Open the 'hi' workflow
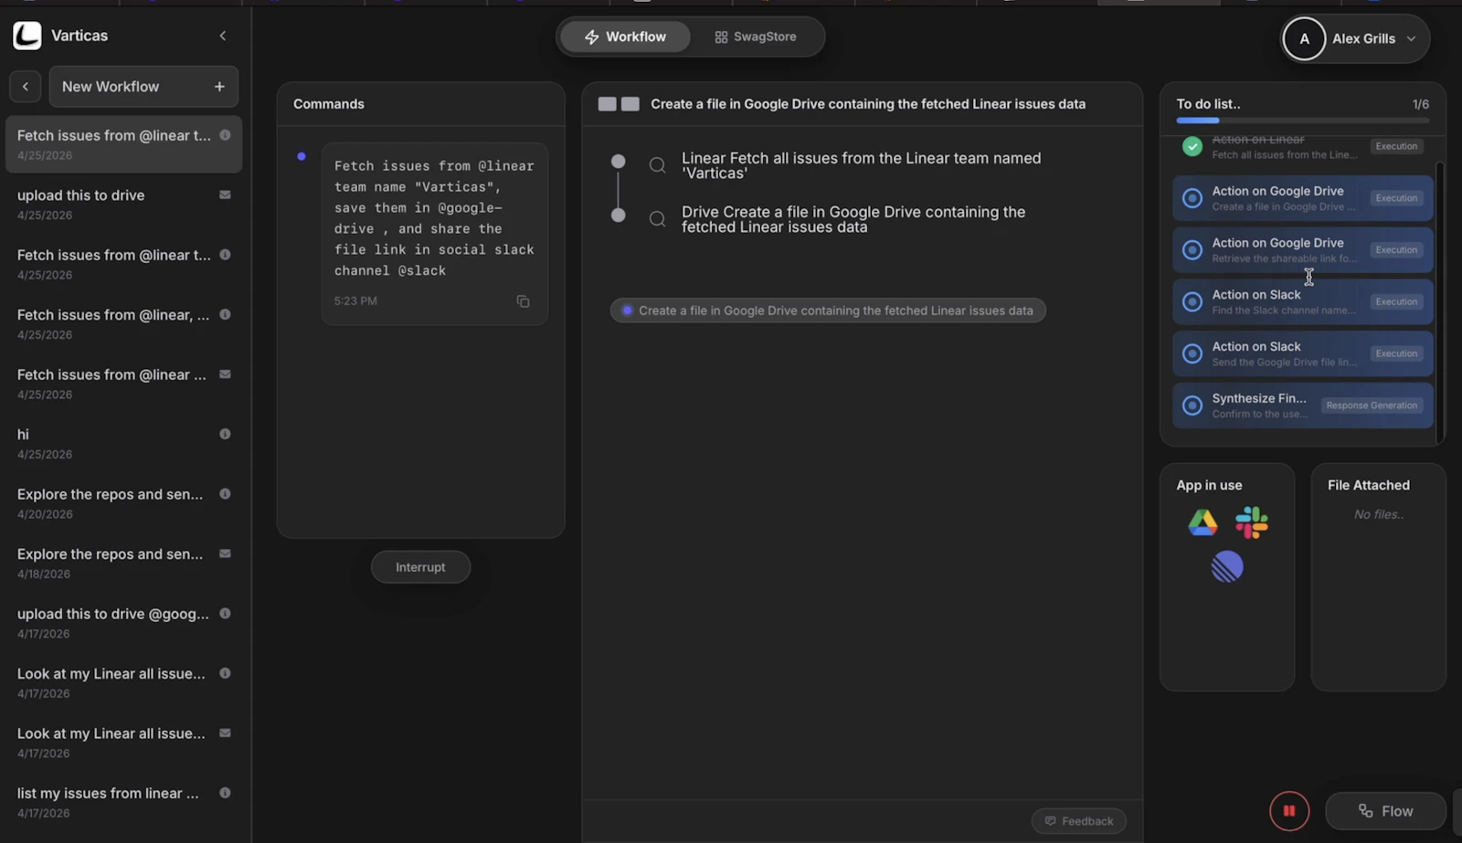 point(123,444)
